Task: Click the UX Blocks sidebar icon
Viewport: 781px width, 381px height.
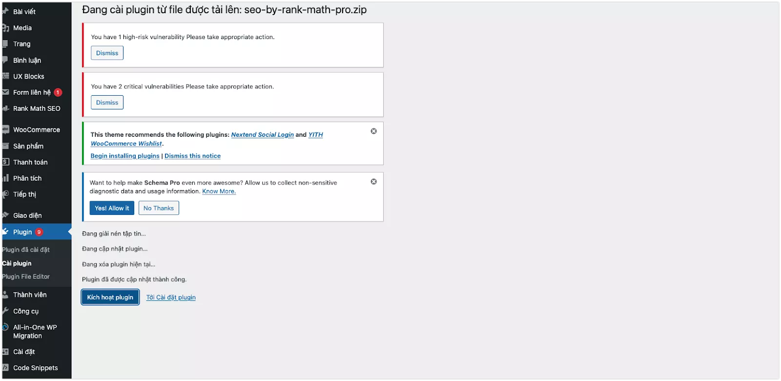Action: (x=5, y=76)
